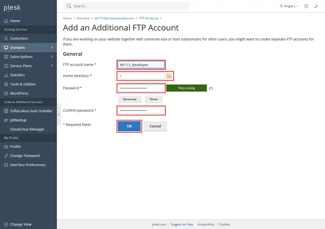Click the Generate password button
325x229 pixels.
point(130,99)
